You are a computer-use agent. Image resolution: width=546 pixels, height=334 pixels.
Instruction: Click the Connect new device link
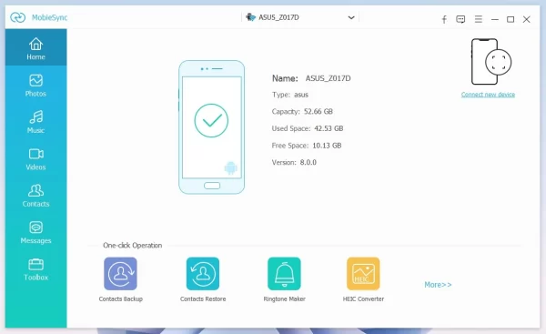pyautogui.click(x=488, y=95)
